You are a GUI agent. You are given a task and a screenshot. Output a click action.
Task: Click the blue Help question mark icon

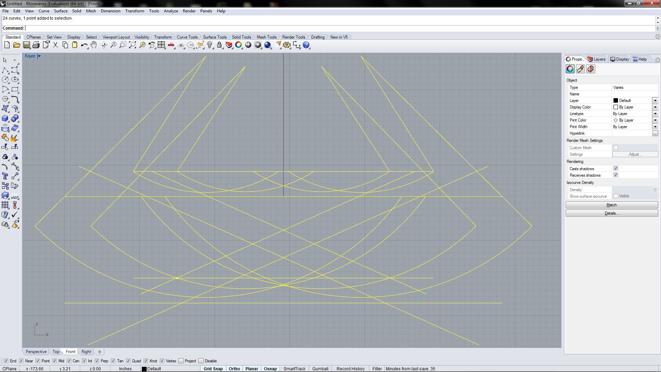click(x=306, y=45)
